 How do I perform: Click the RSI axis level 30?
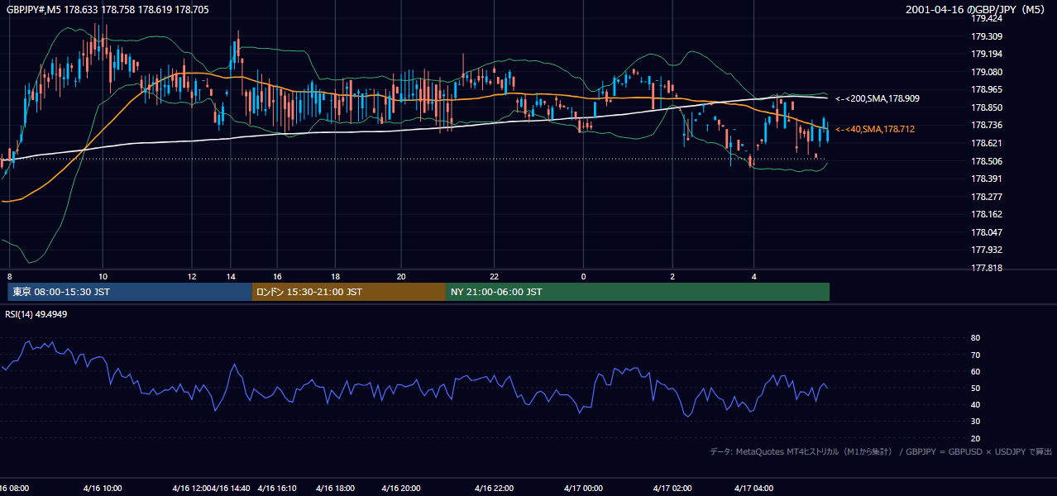(975, 421)
